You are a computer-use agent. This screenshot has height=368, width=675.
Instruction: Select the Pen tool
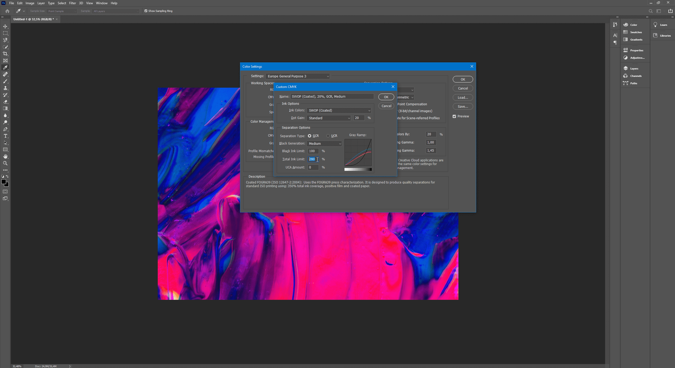click(x=5, y=129)
